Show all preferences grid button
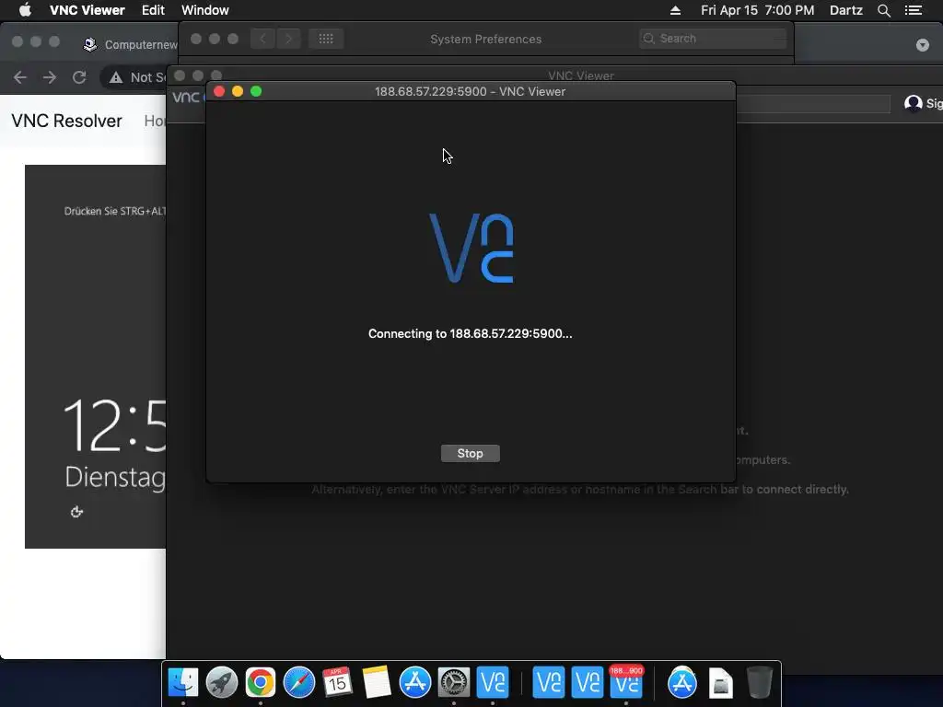Screen dimensions: 943x707 [x=326, y=39]
